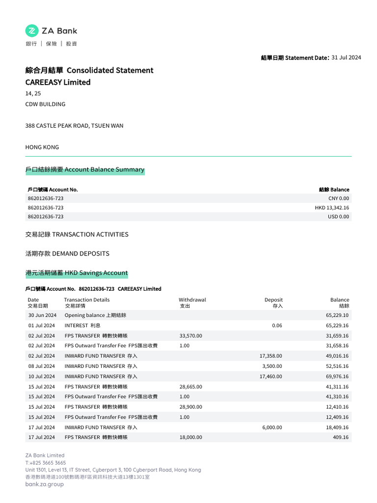Click the TRANSACTION ACTIVITIES heading
Screen dimensions: 377x503
pos(77,234)
